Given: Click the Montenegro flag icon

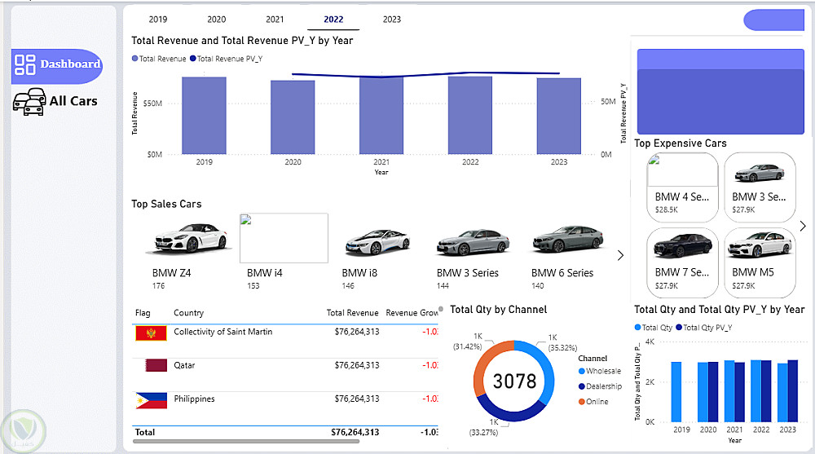Looking at the screenshot, I should (x=151, y=333).
